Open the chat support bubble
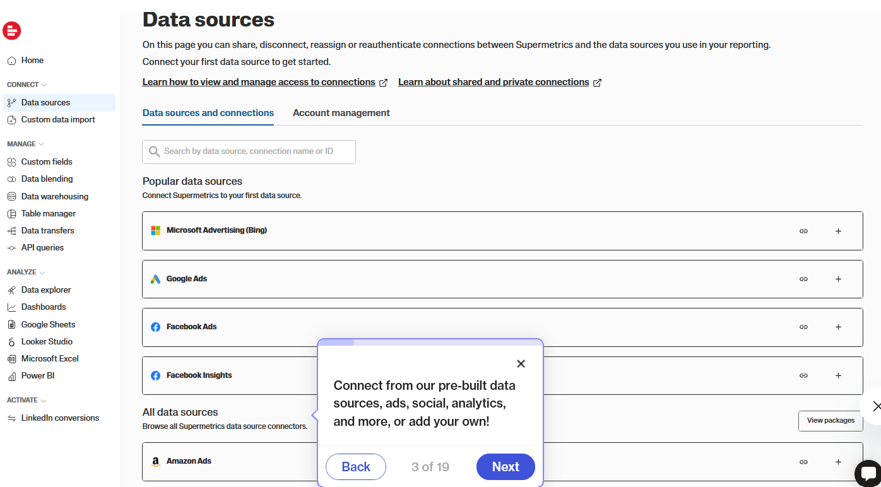Viewport: 881px width, 487px height. 868,473
